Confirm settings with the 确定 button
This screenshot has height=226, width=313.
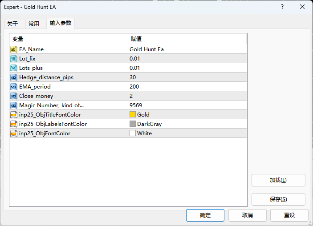[205, 215]
